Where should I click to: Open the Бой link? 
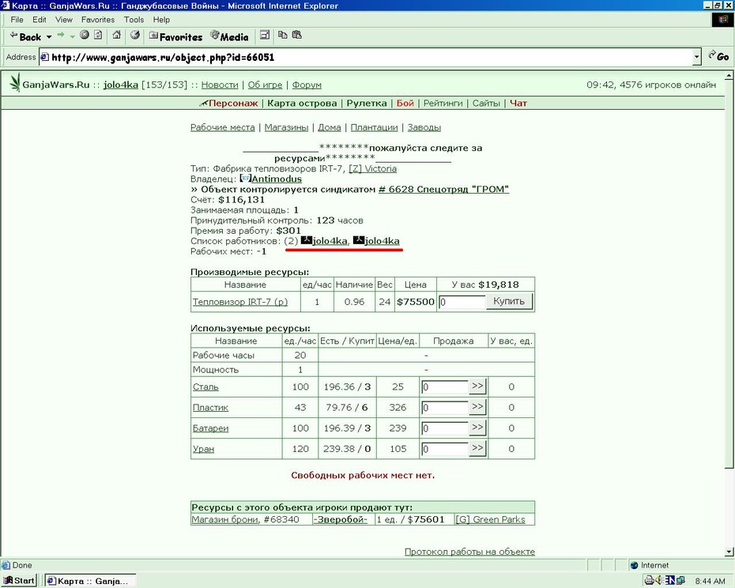click(405, 104)
